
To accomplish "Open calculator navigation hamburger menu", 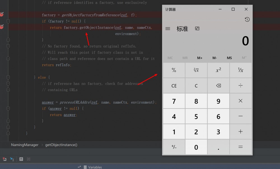I will (168, 29).
